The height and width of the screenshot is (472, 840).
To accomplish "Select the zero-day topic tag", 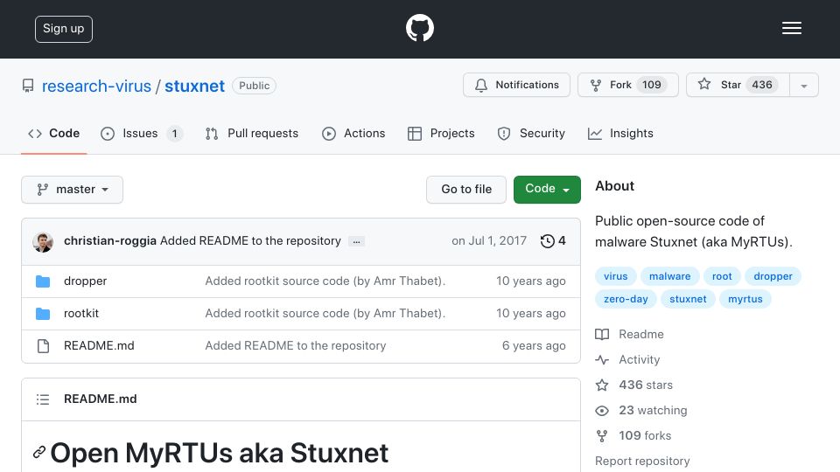I will [x=626, y=299].
